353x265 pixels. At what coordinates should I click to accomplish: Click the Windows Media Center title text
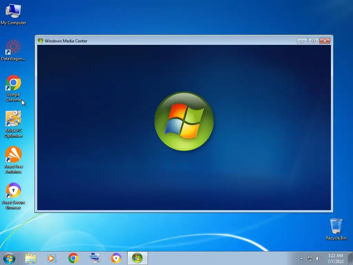[66, 41]
